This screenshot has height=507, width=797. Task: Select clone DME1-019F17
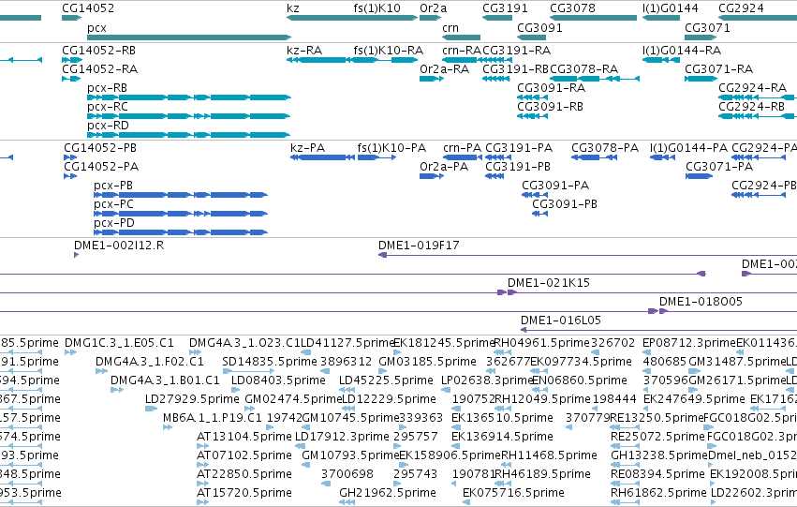pyautogui.click(x=587, y=255)
